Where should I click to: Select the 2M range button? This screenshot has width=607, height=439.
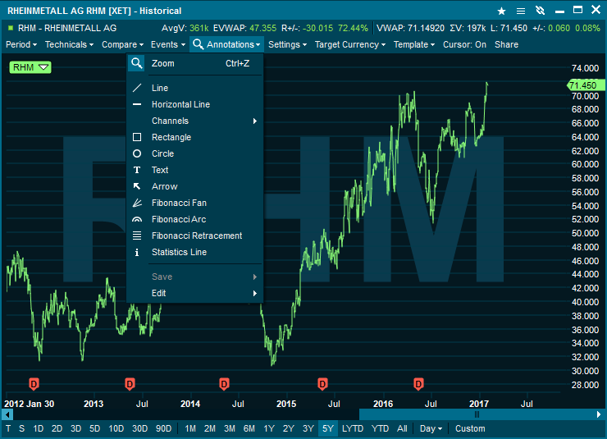click(x=210, y=428)
